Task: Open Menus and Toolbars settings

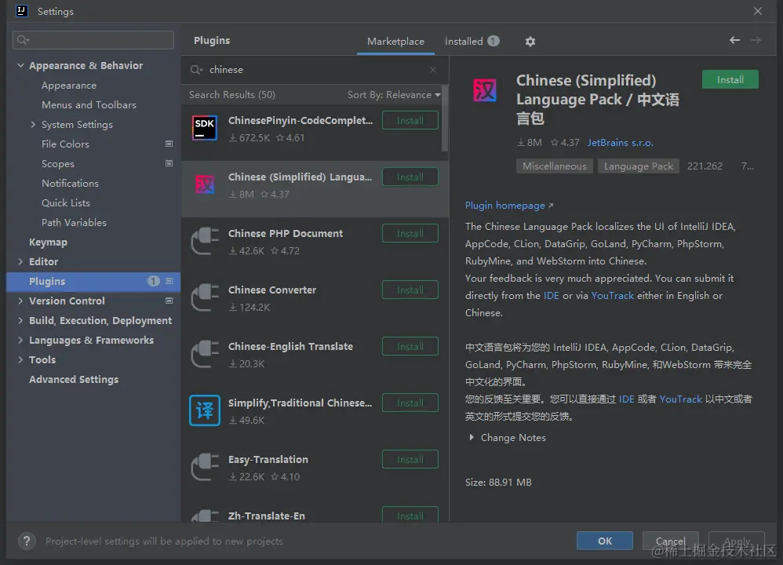Action: (x=89, y=105)
